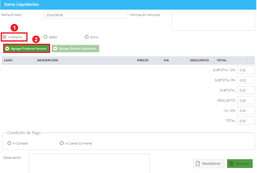Click the floppy disk icon on Guardar
This screenshot has height=173, width=257.
click(231, 163)
